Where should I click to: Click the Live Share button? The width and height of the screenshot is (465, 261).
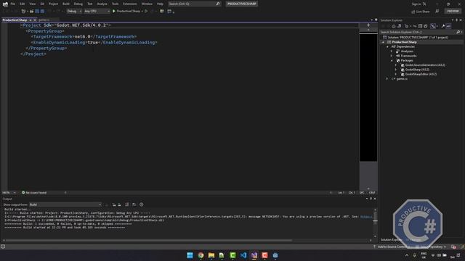[x=421, y=12]
